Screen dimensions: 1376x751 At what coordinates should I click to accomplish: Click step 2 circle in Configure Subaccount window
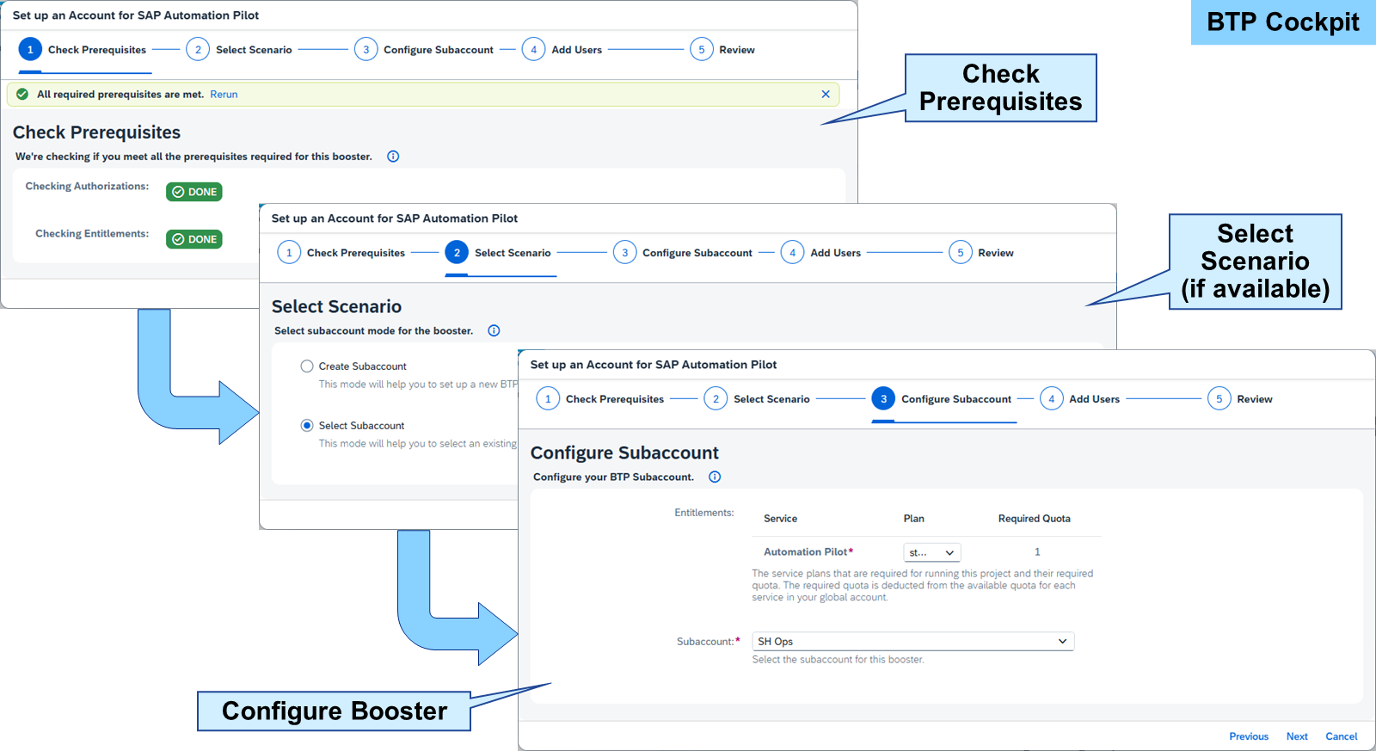click(716, 399)
